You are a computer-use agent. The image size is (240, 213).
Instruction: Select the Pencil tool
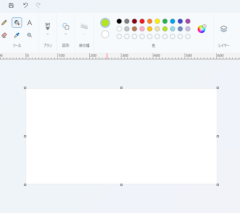point(4,23)
